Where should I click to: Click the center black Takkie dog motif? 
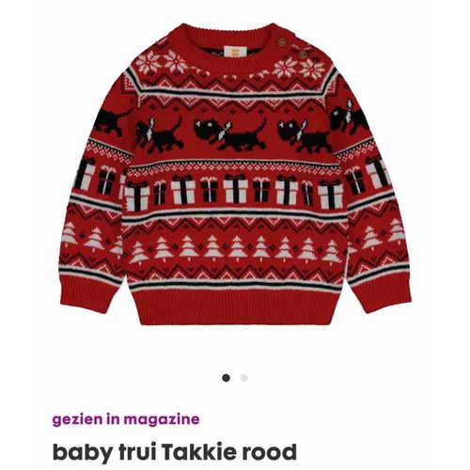[230, 134]
